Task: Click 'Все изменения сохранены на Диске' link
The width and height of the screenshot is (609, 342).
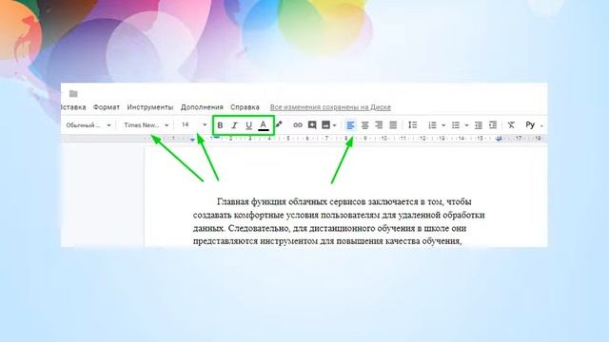Action: [330, 107]
